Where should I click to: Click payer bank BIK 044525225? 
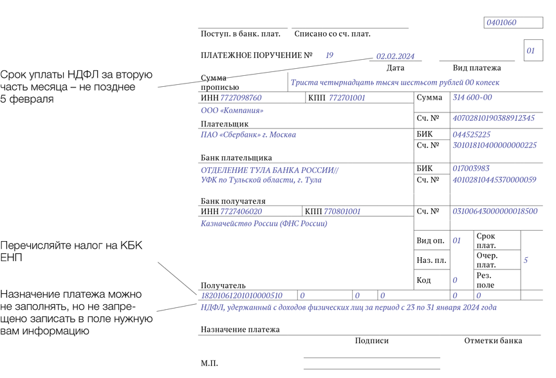pyautogui.click(x=471, y=135)
